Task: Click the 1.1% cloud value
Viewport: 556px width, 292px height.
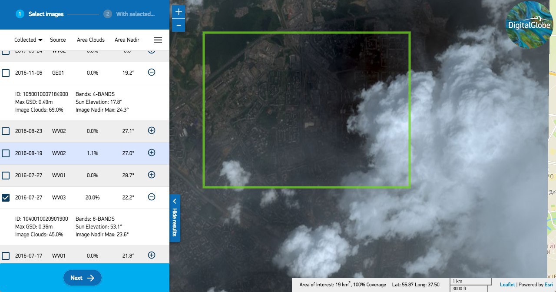Action: (93, 153)
